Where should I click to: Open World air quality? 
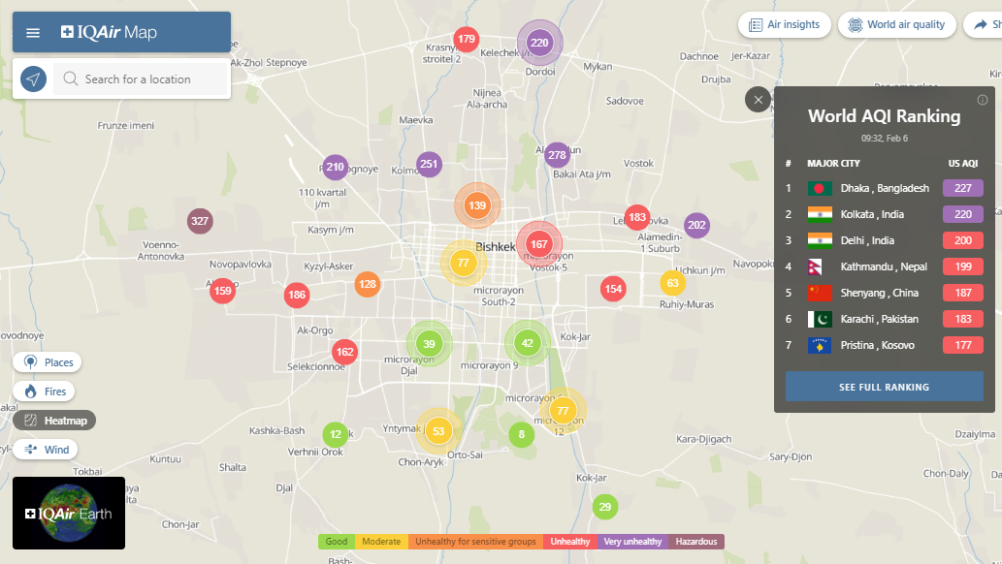[x=896, y=25]
